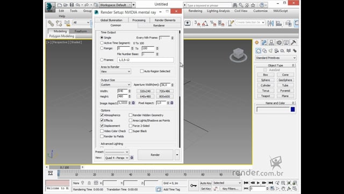Select the Single time output radio button
The height and width of the screenshot is (194, 344).
click(102, 38)
